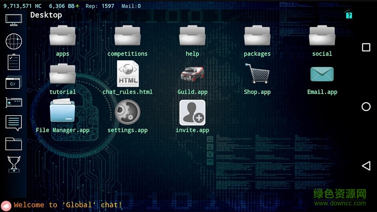Screen dimensions: 377x212
Task: Click the 9,713,571 HC balance
Action: point(22,6)
